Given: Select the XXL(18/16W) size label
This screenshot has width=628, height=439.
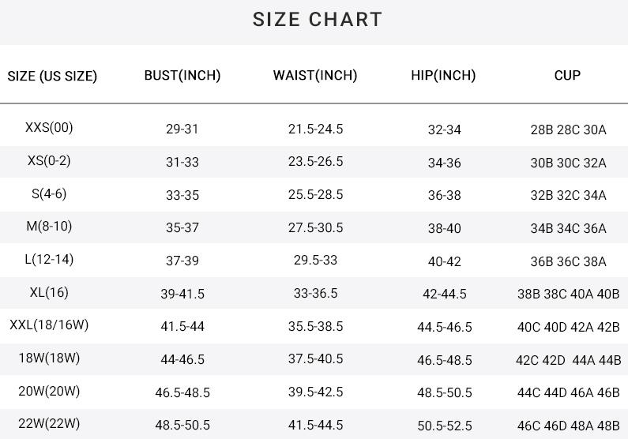Looking at the screenshot, I should [x=49, y=325].
